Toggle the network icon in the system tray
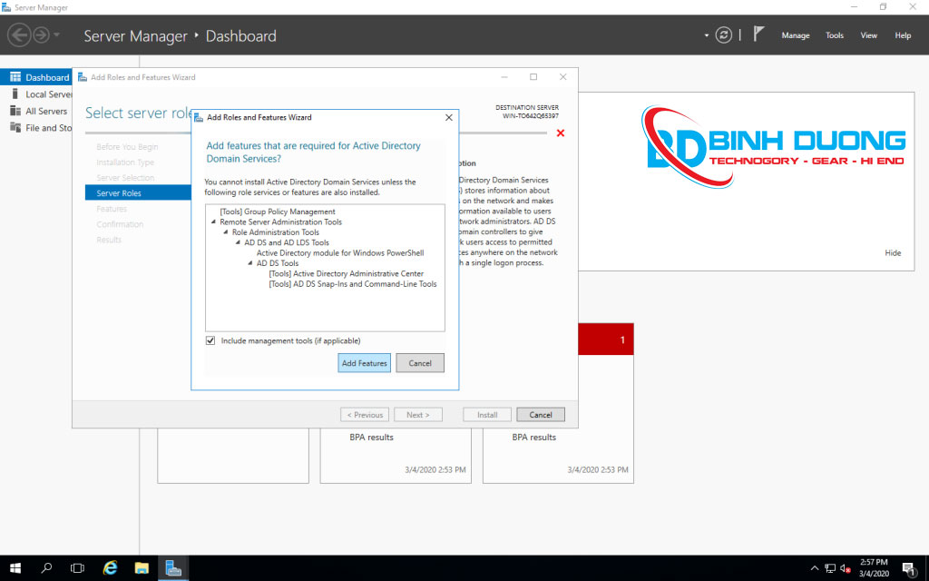The image size is (929, 581). click(831, 567)
